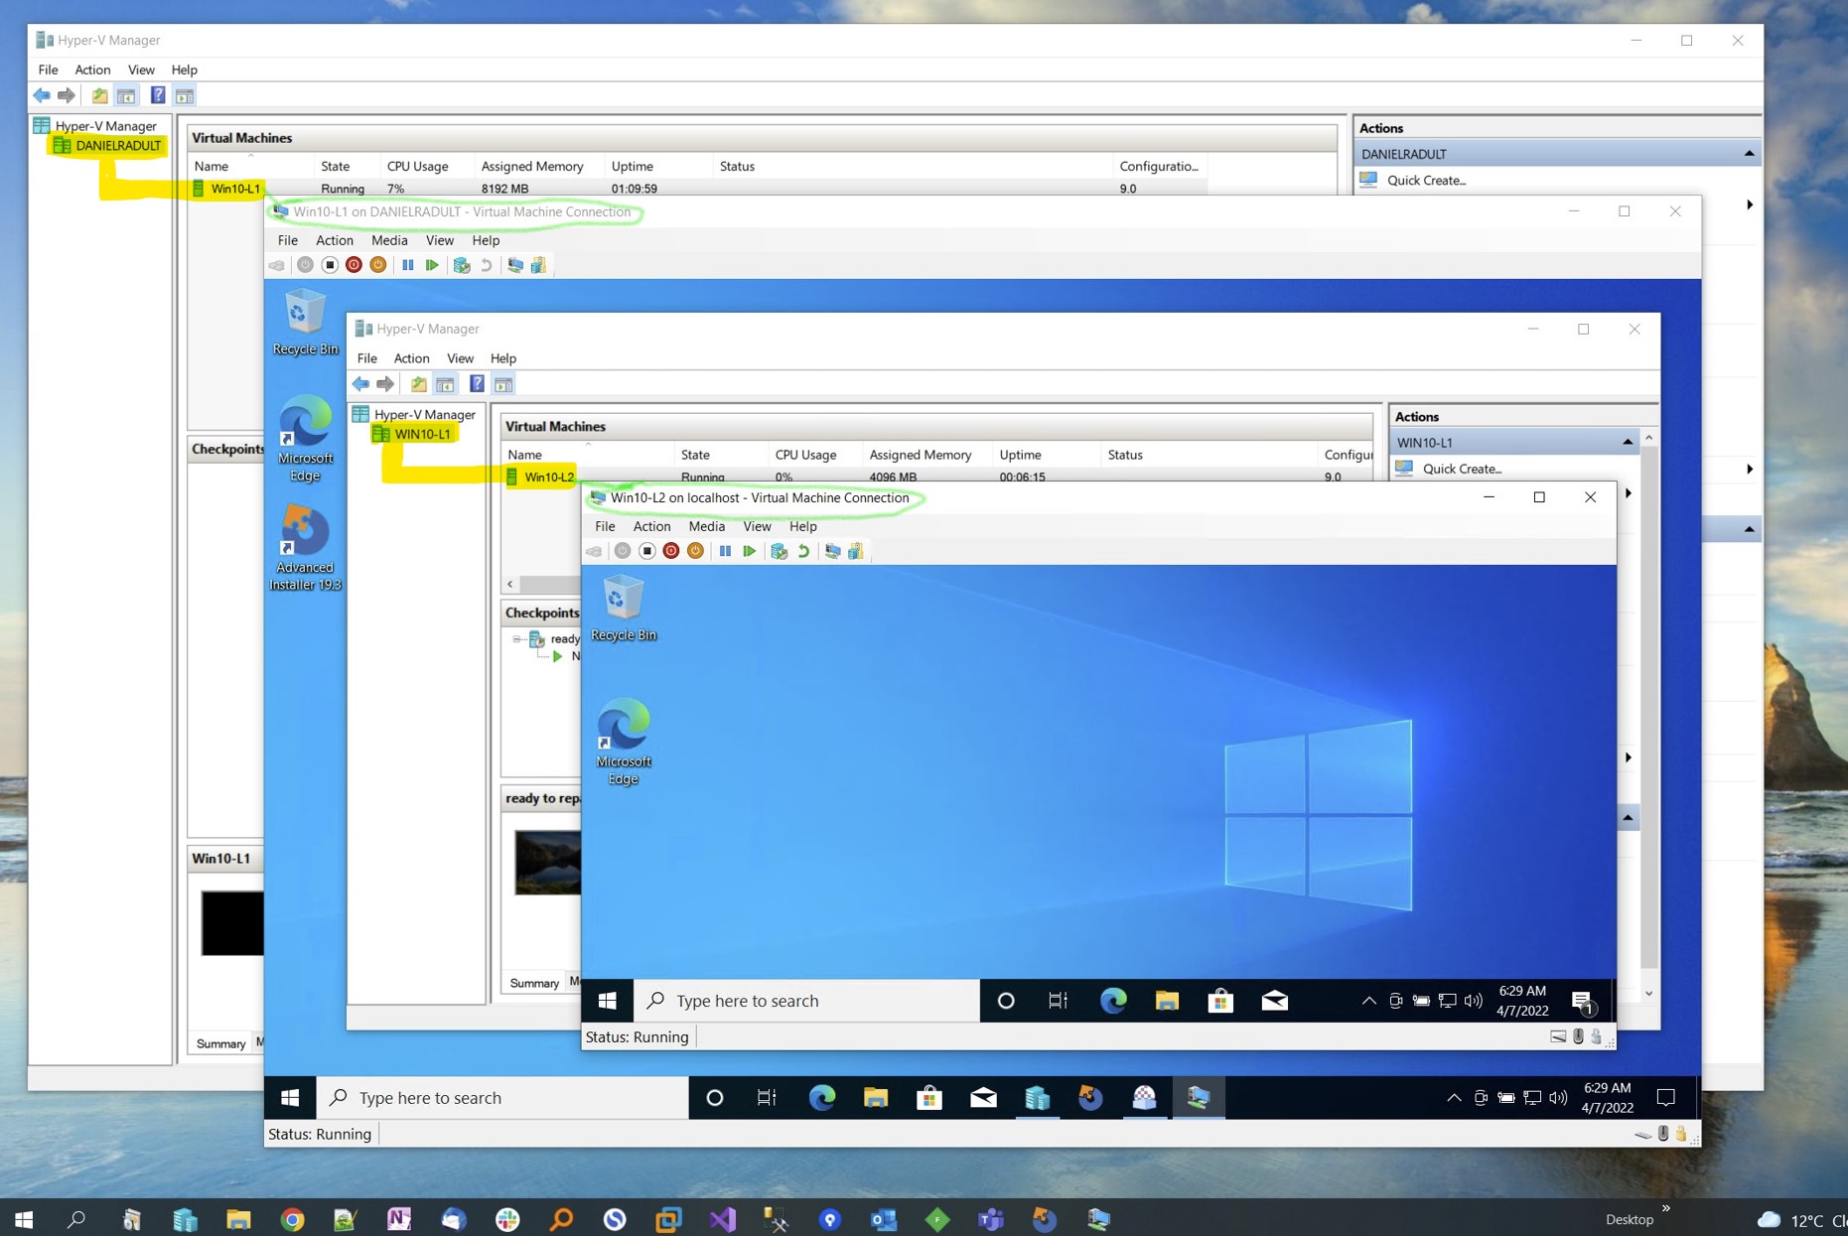
Task: Select DANIELRADULT server in outer tree
Action: pos(117,145)
